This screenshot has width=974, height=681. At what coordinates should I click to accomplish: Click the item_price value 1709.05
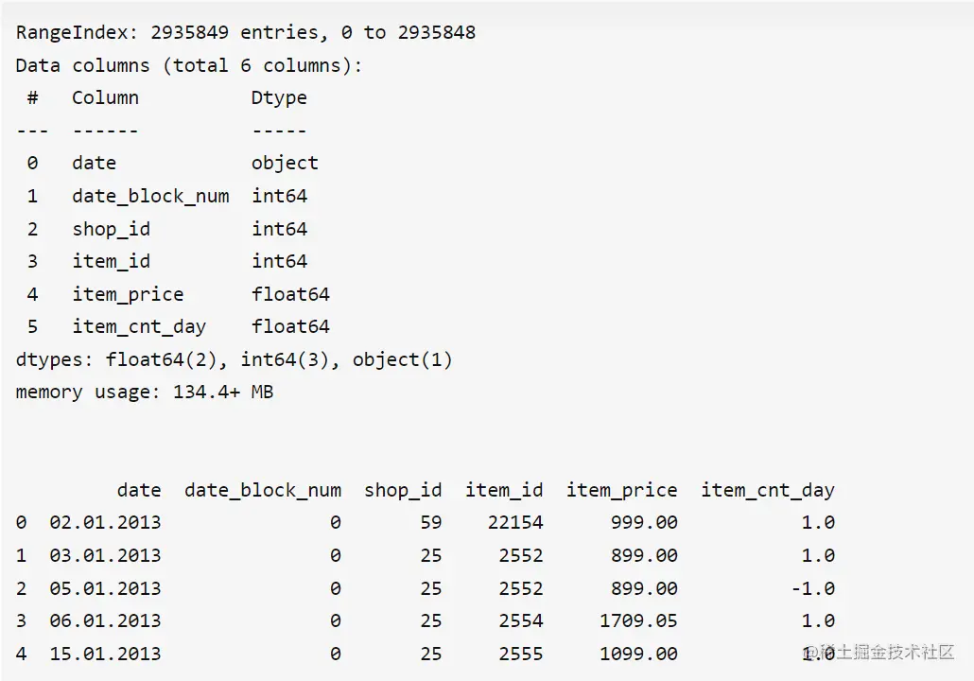pos(638,620)
